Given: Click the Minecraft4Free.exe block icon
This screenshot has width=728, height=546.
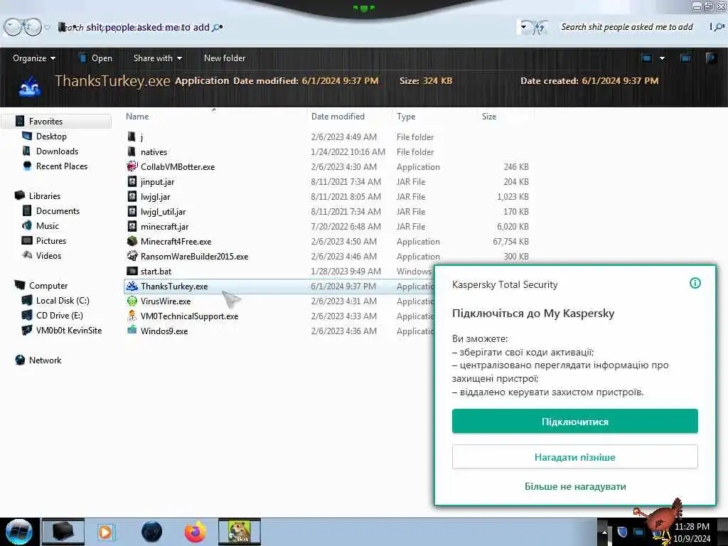Looking at the screenshot, I should coord(132,241).
